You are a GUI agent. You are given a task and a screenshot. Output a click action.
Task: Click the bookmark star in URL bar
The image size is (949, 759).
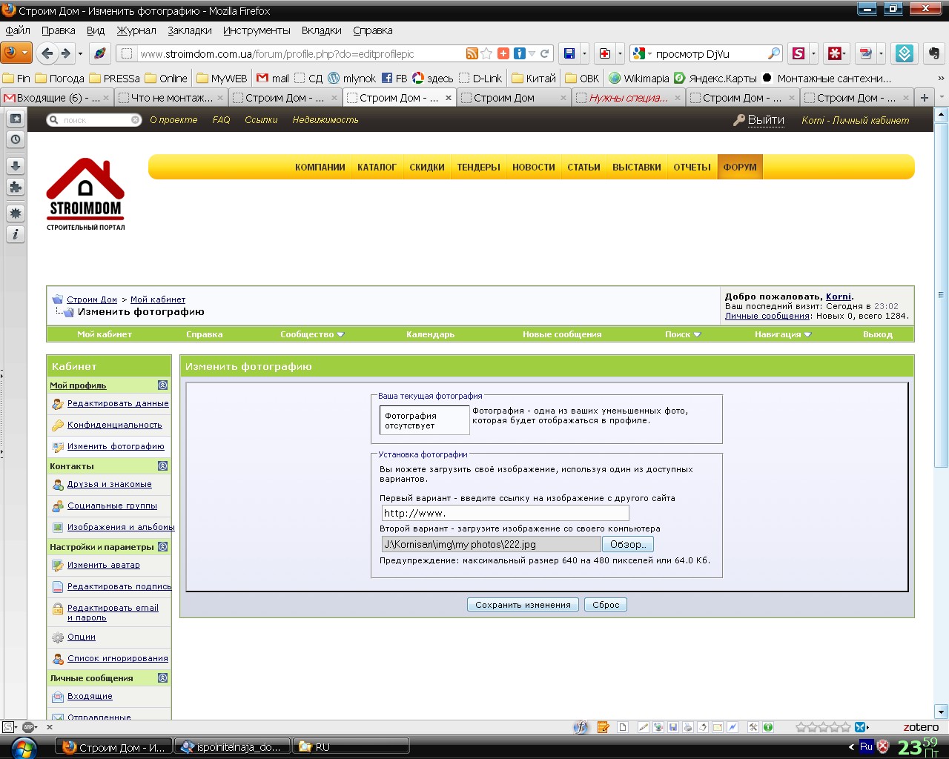click(x=486, y=53)
